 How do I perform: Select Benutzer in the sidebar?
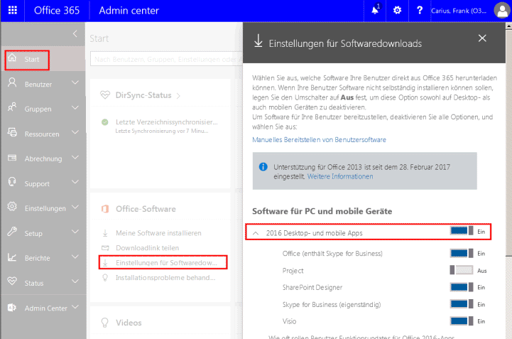click(38, 85)
